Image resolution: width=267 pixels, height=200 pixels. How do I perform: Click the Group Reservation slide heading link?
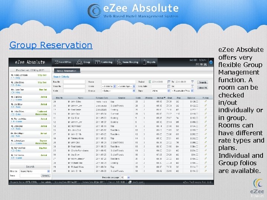[x=51, y=45]
